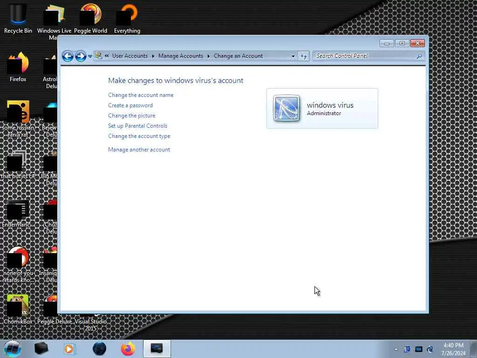Open Windows Media Player from taskbar

point(69,349)
